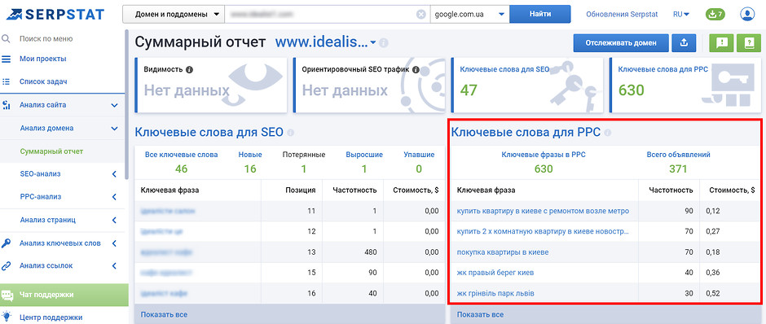This screenshot has height=324, width=766.
Task: Expand the Анализ ключевых слов chevron
Action: (x=114, y=243)
